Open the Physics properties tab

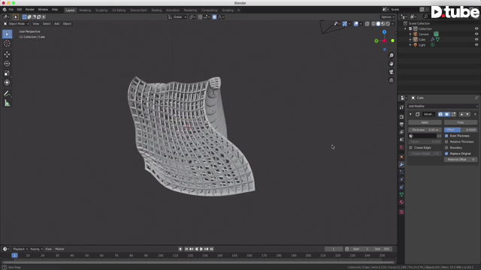[x=401, y=179]
